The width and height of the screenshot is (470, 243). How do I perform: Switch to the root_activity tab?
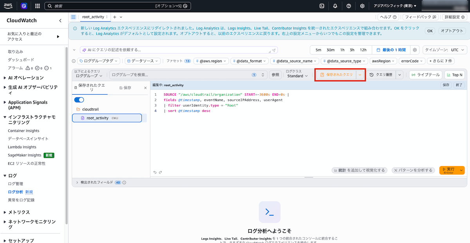pyautogui.click(x=93, y=17)
